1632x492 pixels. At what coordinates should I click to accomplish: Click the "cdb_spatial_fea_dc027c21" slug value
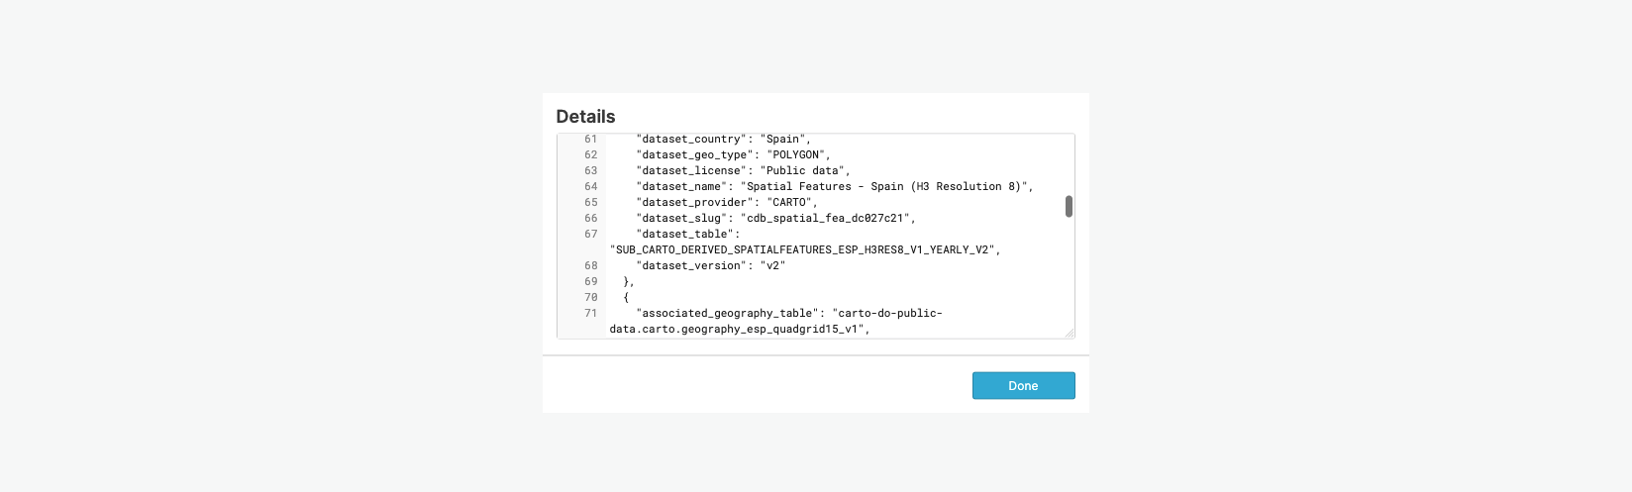pos(825,219)
